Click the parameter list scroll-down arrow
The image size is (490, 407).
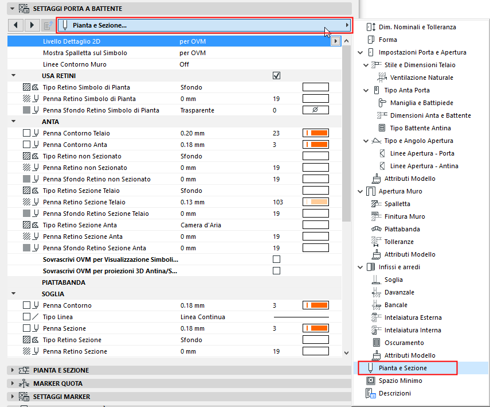click(x=346, y=353)
